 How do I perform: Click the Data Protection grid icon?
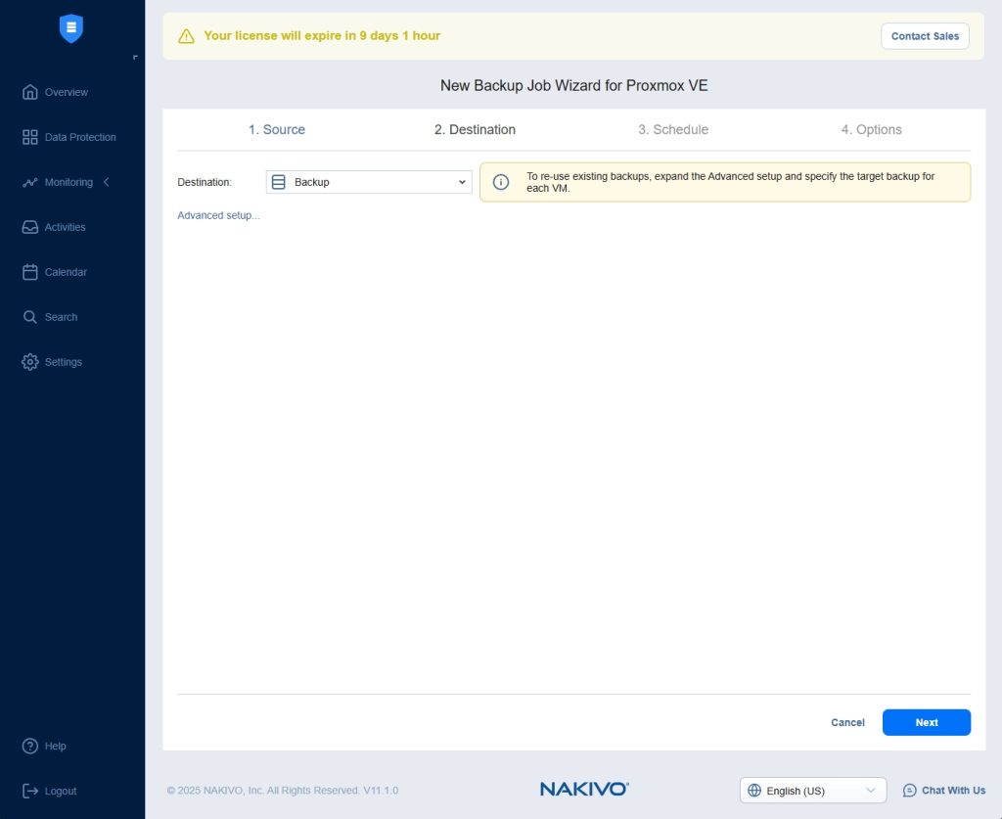(30, 137)
